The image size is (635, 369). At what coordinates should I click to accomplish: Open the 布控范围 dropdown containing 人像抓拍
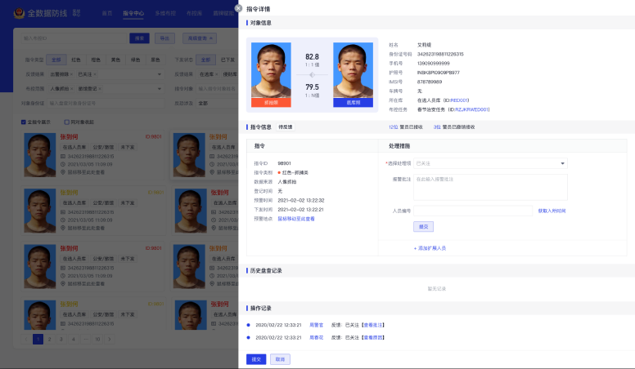coord(106,88)
